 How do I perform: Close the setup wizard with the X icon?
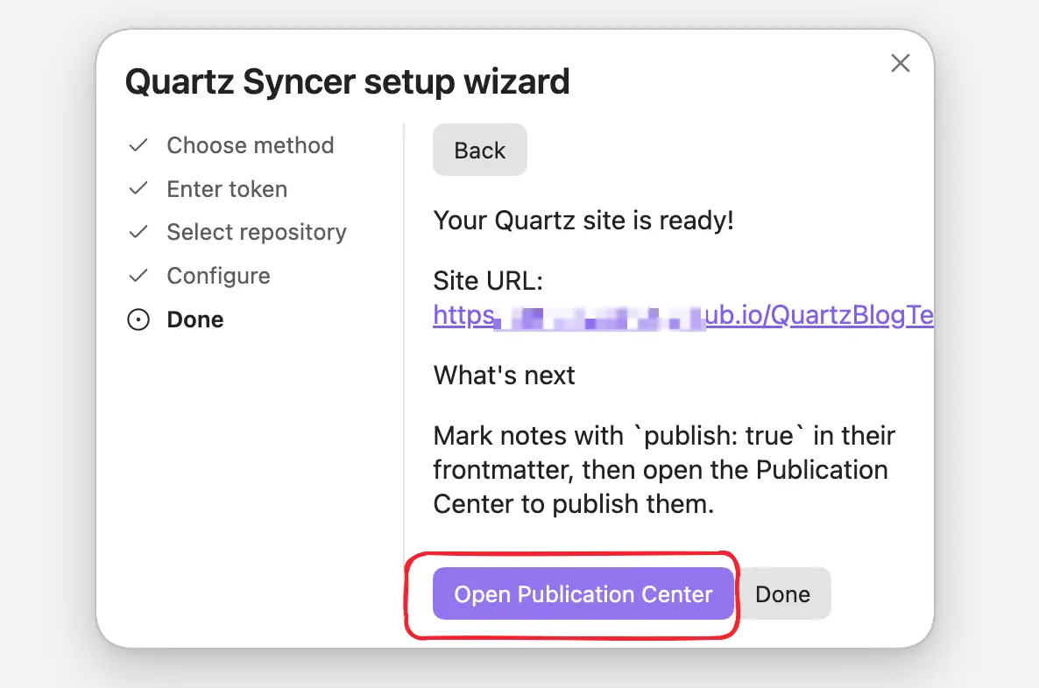click(900, 63)
